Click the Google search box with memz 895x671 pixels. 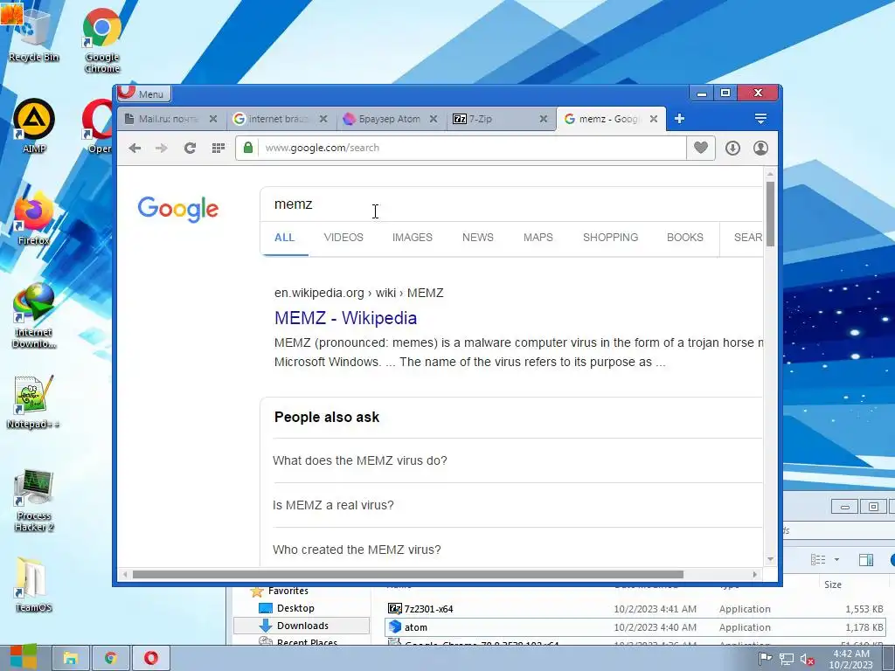coord(512,204)
